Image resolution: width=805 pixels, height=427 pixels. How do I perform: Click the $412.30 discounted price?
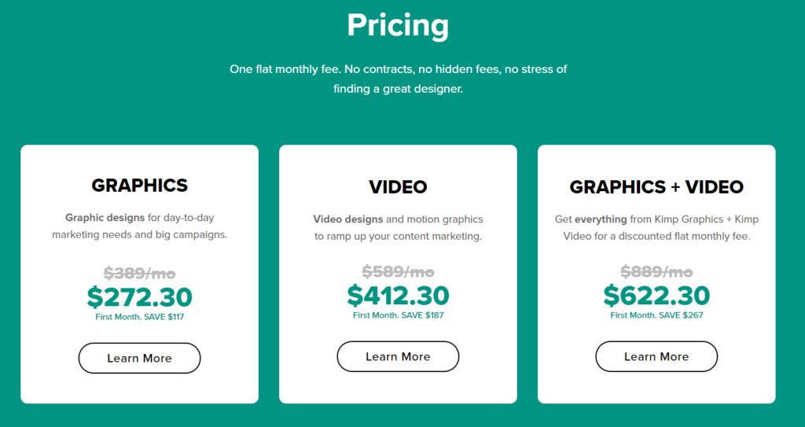[398, 296]
